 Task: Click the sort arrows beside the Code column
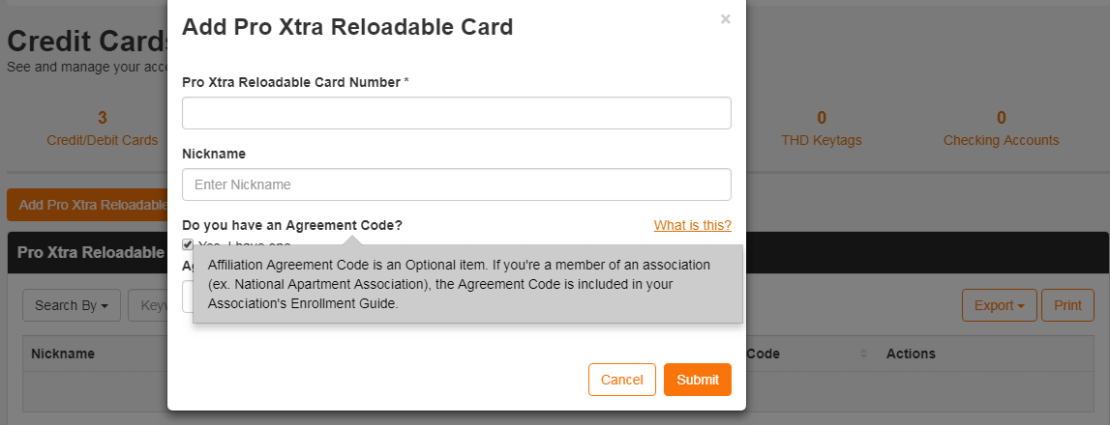(863, 354)
